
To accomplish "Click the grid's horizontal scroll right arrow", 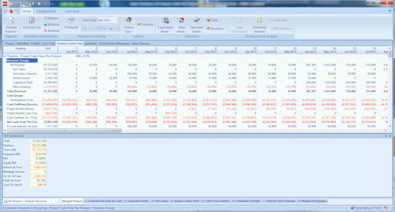I will pyautogui.click(x=386, y=130).
